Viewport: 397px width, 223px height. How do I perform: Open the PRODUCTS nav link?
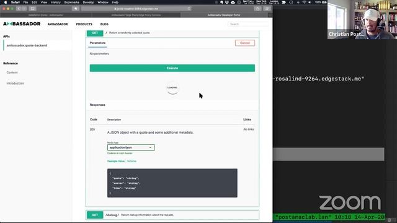[x=84, y=24]
